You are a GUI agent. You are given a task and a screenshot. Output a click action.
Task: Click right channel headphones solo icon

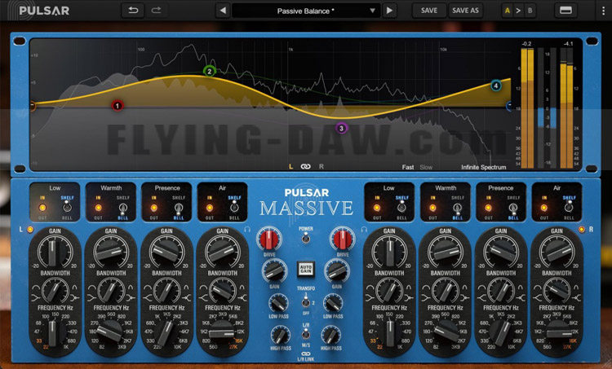click(364, 230)
